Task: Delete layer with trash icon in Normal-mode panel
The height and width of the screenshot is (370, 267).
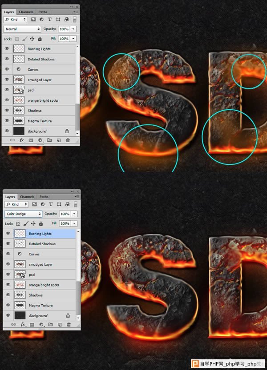Action: [x=68, y=140]
